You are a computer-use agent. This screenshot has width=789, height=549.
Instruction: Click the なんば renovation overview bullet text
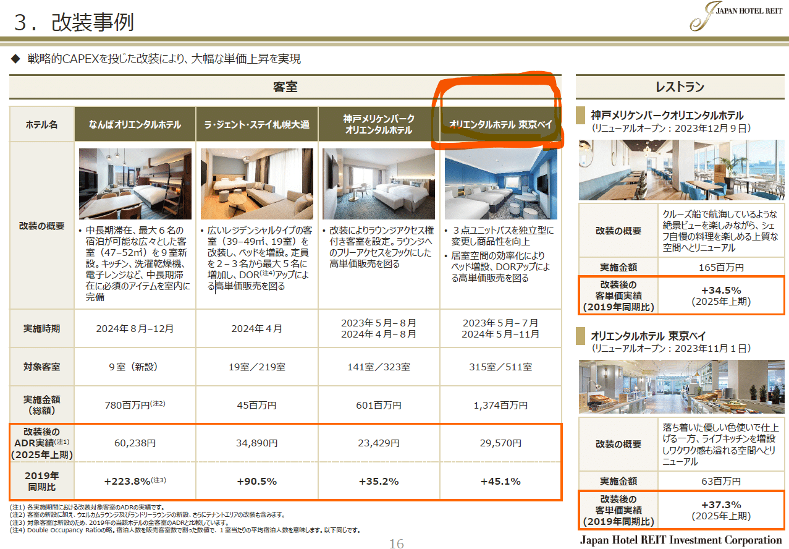click(x=135, y=263)
